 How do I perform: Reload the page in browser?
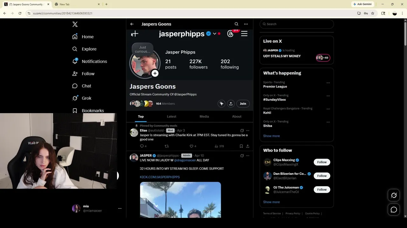click(20, 13)
